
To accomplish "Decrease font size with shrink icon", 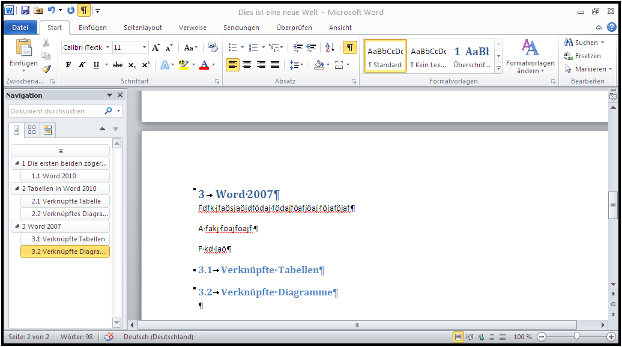I will click(x=169, y=47).
